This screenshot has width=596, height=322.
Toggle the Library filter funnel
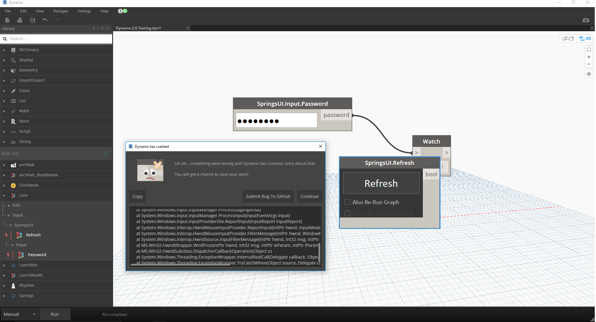[x=98, y=28]
